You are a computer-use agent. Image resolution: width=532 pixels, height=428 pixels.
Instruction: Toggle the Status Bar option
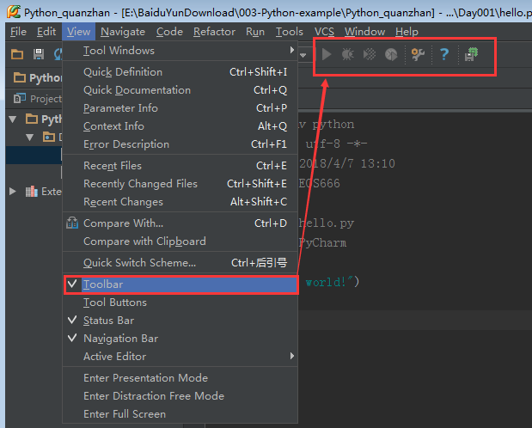coord(180,321)
